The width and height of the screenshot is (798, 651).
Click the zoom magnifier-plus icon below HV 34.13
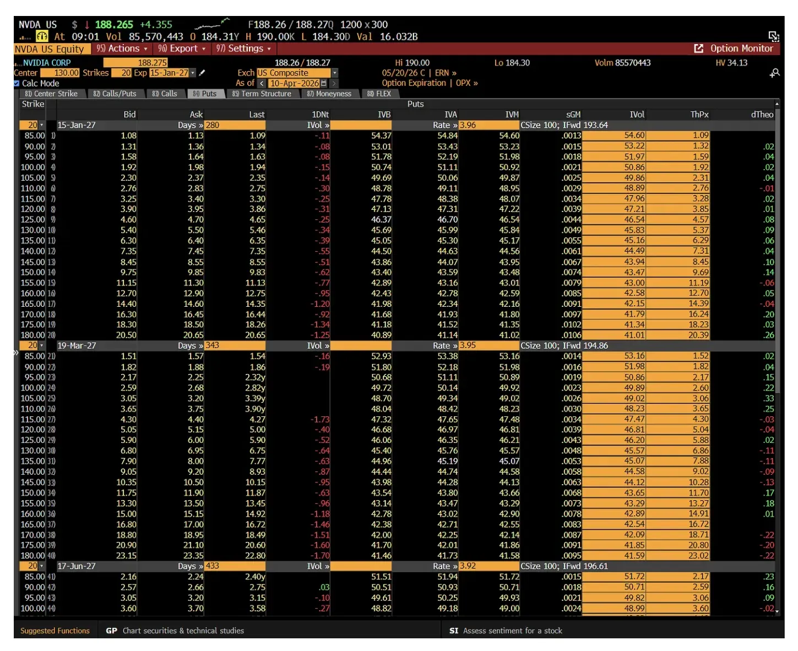[774, 73]
